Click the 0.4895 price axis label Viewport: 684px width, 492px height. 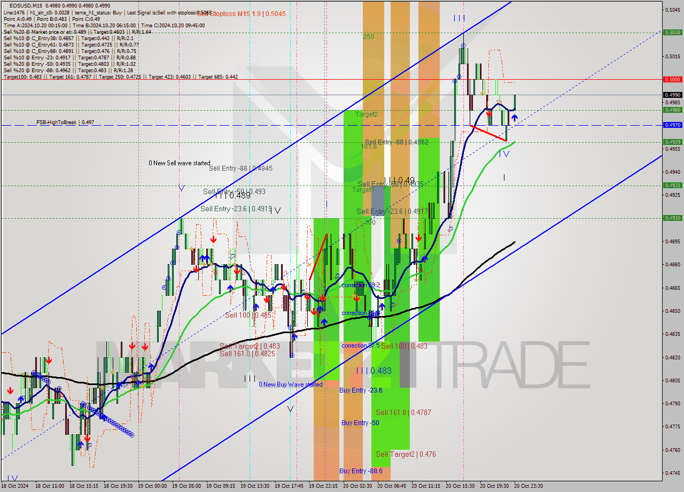pos(672,241)
